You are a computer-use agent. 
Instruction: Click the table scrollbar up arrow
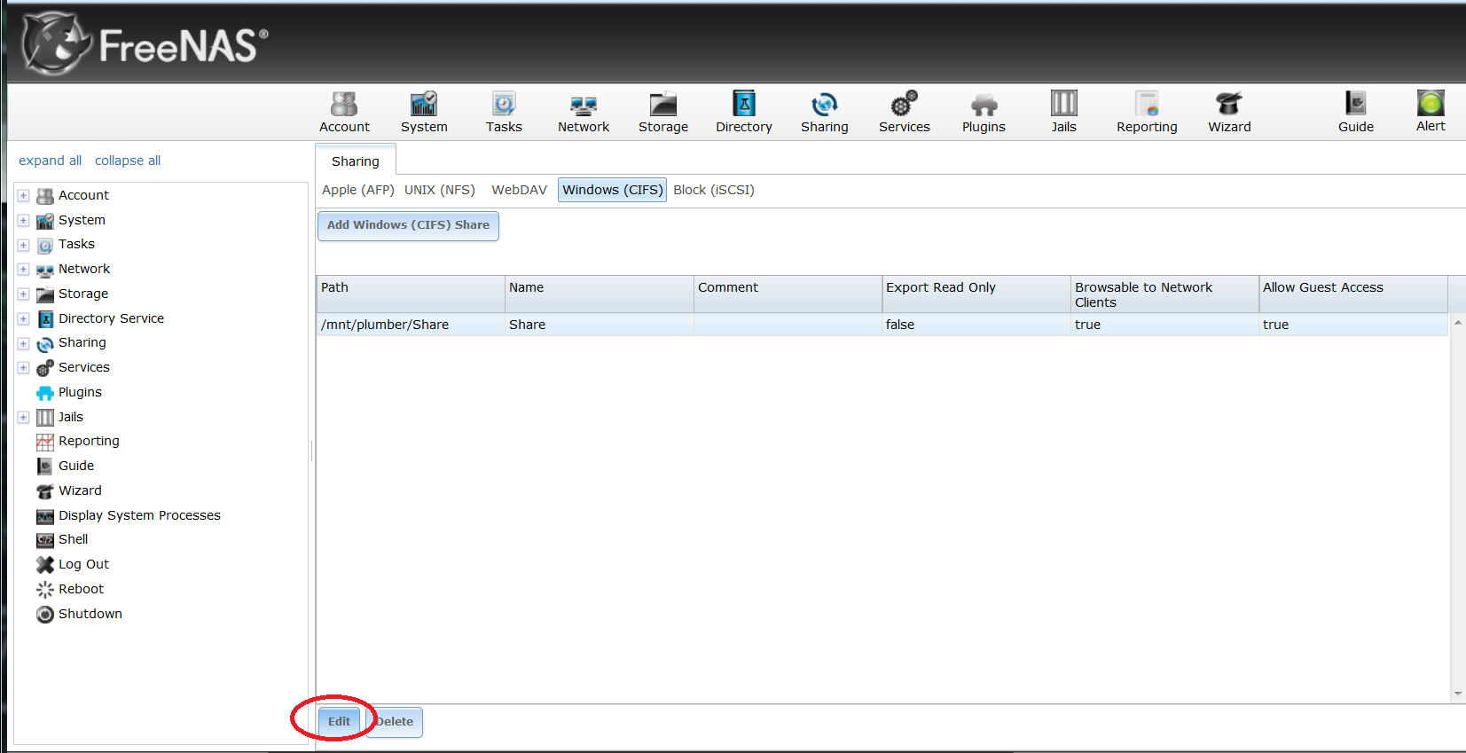coord(1458,323)
